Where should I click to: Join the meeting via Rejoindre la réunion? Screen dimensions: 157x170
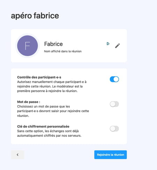point(111,155)
